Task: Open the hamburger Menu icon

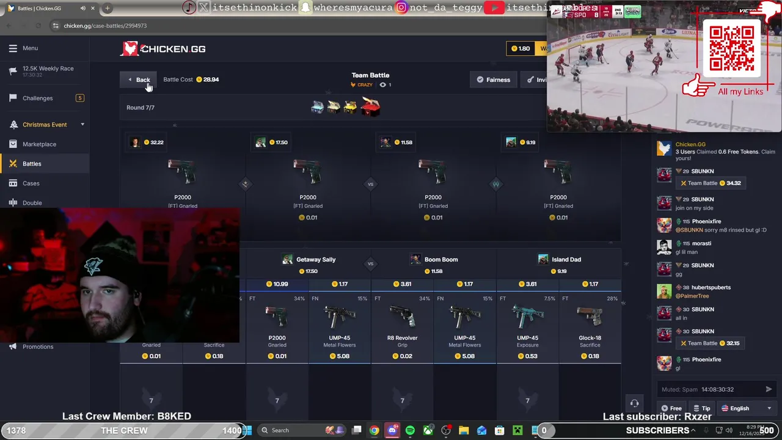Action: point(13,48)
